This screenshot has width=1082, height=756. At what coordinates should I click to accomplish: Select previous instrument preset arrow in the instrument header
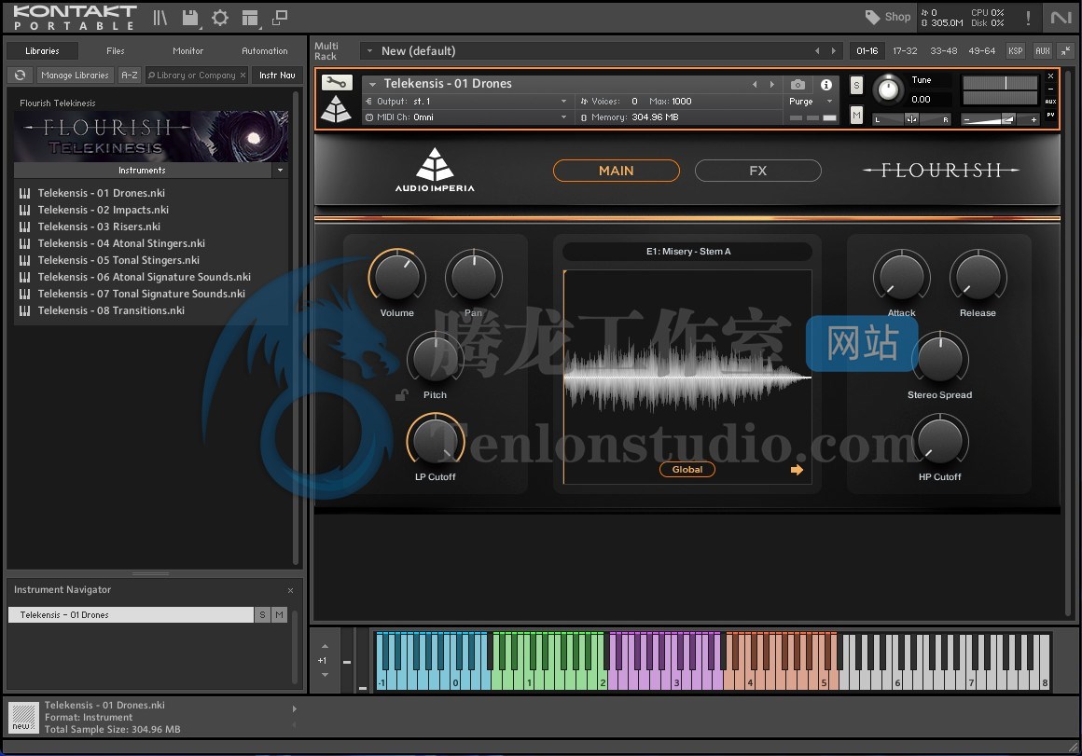tap(755, 84)
